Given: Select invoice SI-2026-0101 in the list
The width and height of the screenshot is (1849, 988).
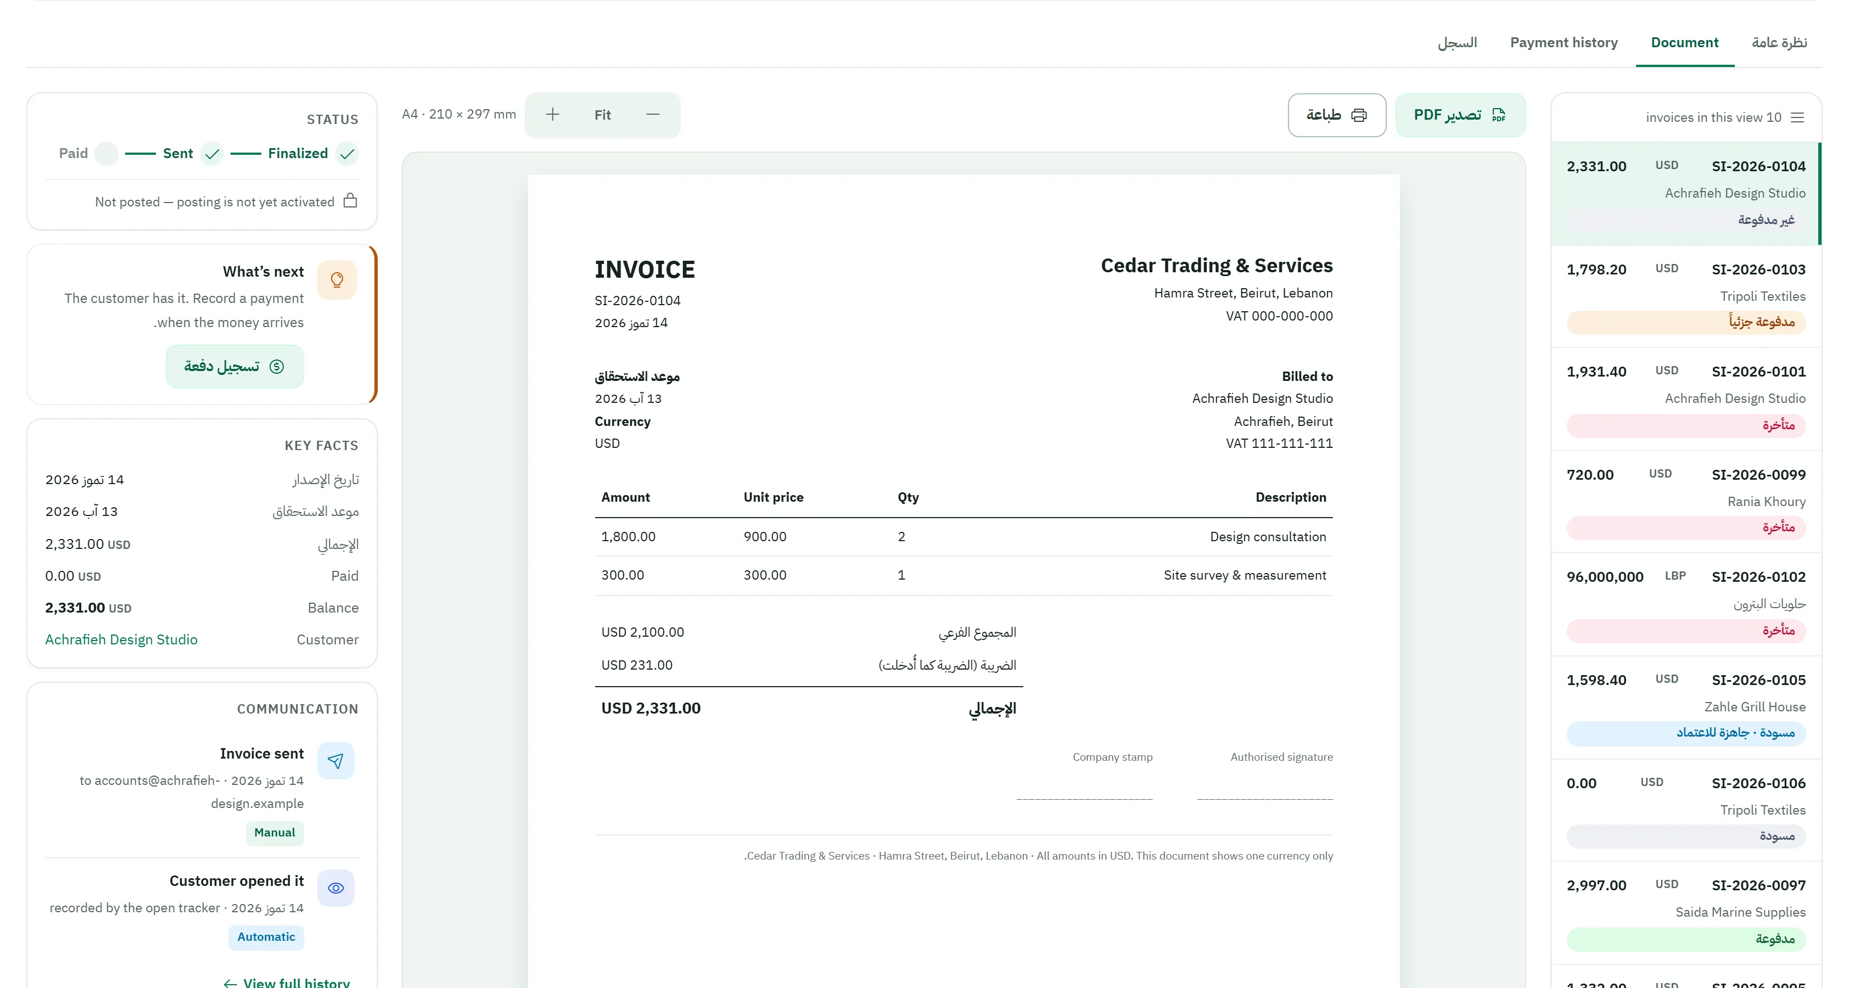Looking at the screenshot, I should click(x=1685, y=399).
